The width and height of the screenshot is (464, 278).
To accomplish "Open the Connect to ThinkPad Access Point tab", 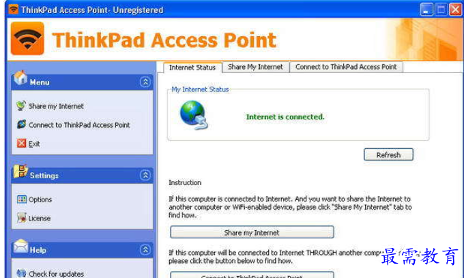I will pos(346,67).
